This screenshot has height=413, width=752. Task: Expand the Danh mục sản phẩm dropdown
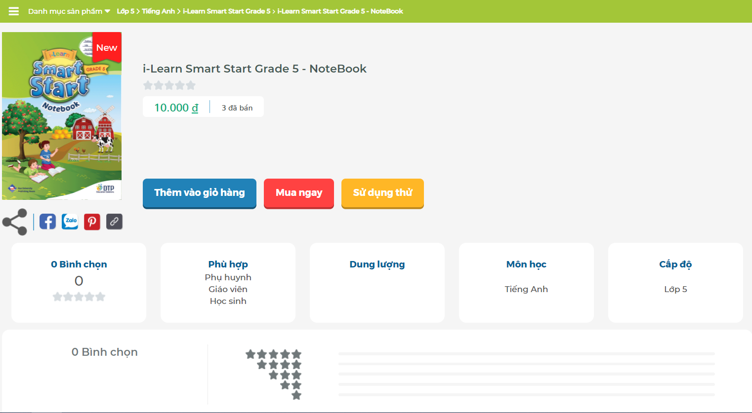69,11
